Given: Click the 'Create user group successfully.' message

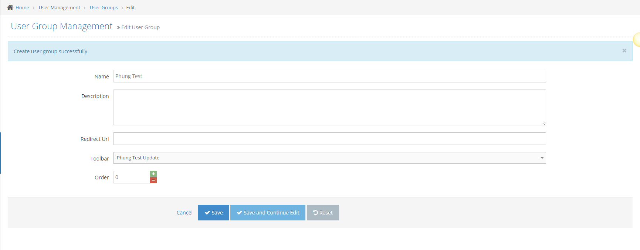Looking at the screenshot, I should (x=51, y=51).
